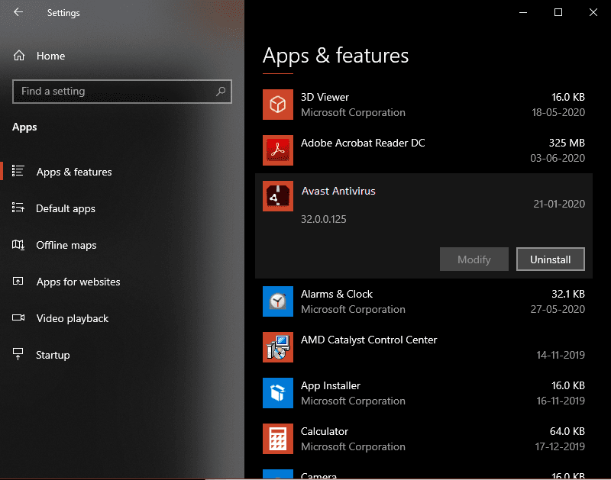
Task: Click the Apps sidebar heading
Action: [24, 127]
